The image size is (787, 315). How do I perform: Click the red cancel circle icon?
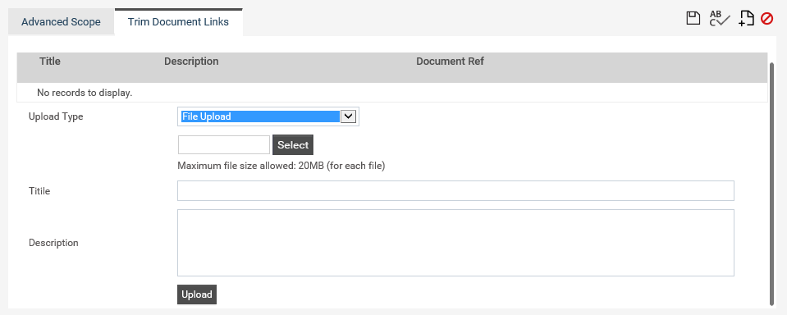[767, 19]
